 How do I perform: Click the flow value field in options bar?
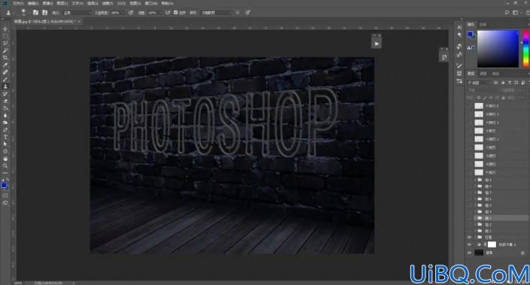click(x=153, y=13)
